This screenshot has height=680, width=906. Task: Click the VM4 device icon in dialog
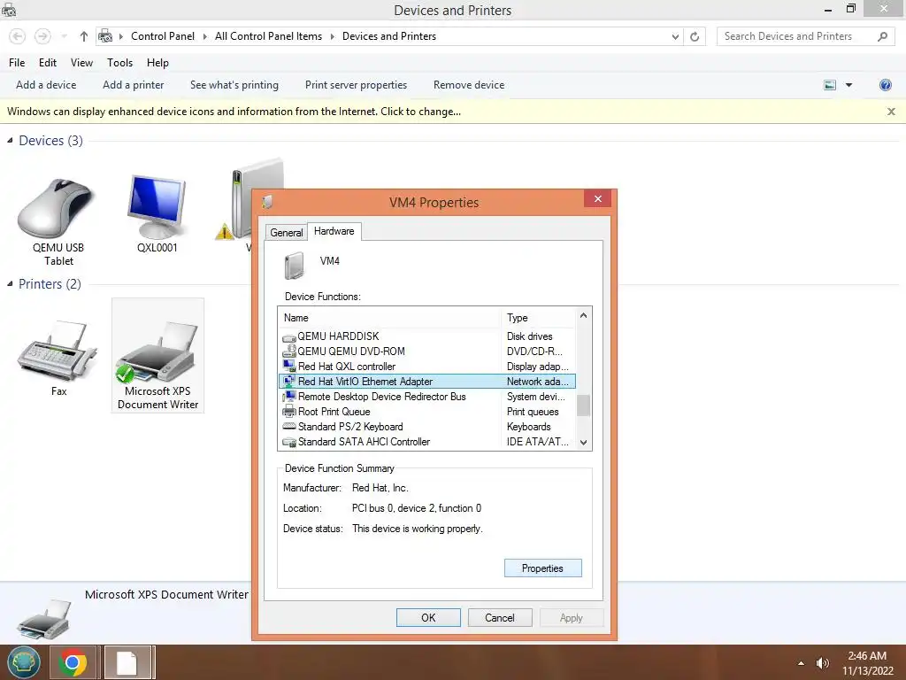[x=294, y=266]
